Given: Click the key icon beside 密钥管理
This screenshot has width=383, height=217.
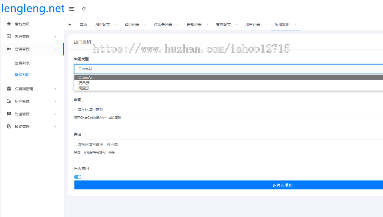Looking at the screenshot, I should (x=9, y=49).
